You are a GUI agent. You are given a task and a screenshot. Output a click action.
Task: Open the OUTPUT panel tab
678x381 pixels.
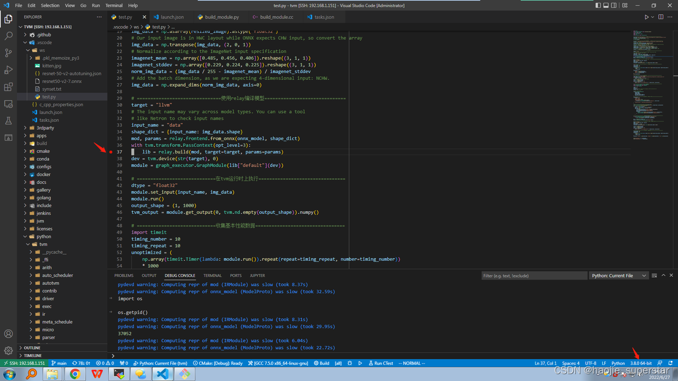(x=149, y=275)
